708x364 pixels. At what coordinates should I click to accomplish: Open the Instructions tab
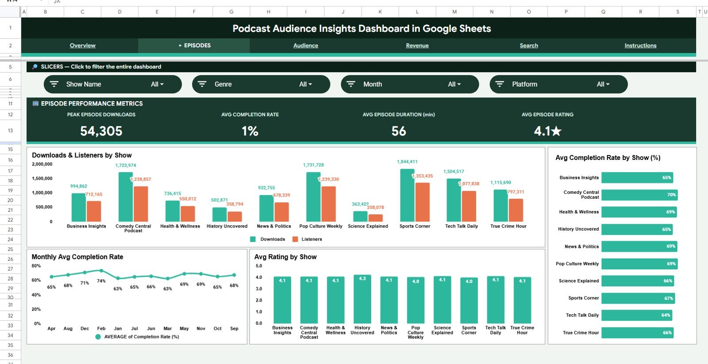tap(640, 45)
